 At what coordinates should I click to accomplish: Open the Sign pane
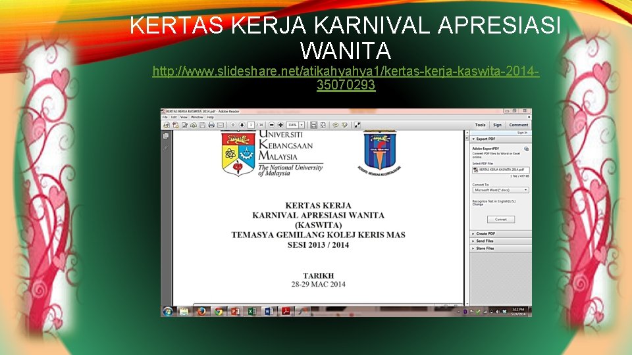498,125
